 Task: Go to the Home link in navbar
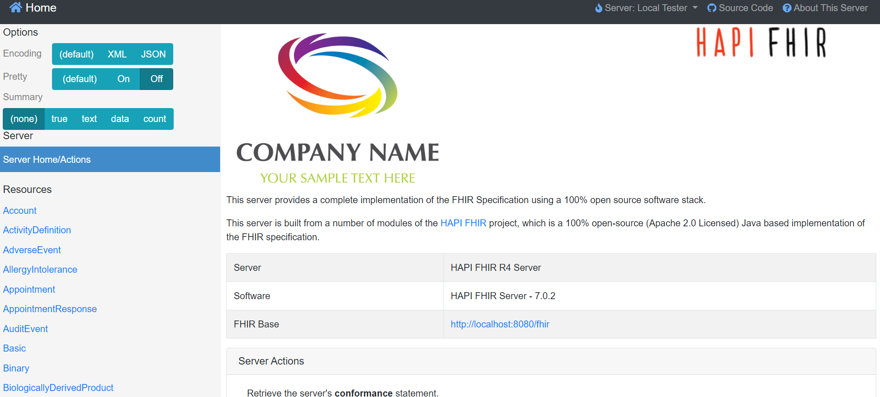point(33,7)
